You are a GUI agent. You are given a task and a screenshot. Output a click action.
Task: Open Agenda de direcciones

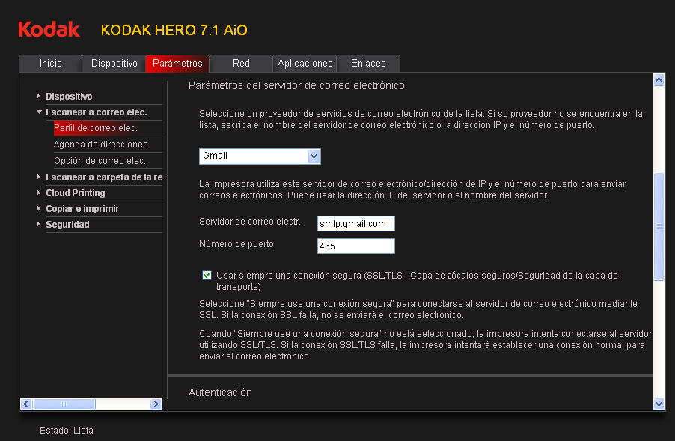pyautogui.click(x=101, y=145)
